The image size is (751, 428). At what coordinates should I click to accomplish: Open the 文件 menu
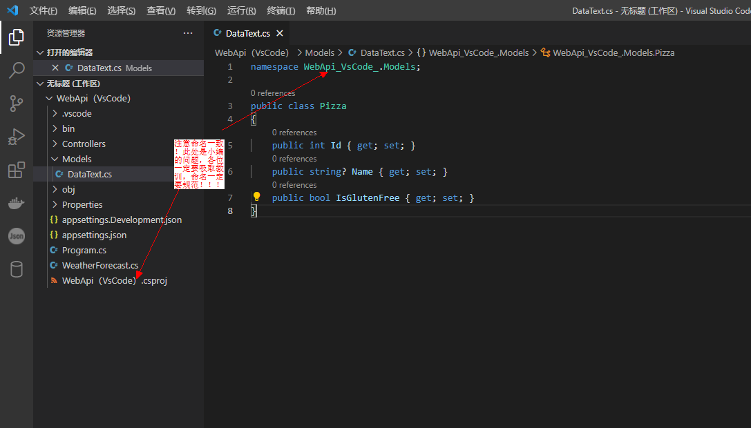point(43,10)
